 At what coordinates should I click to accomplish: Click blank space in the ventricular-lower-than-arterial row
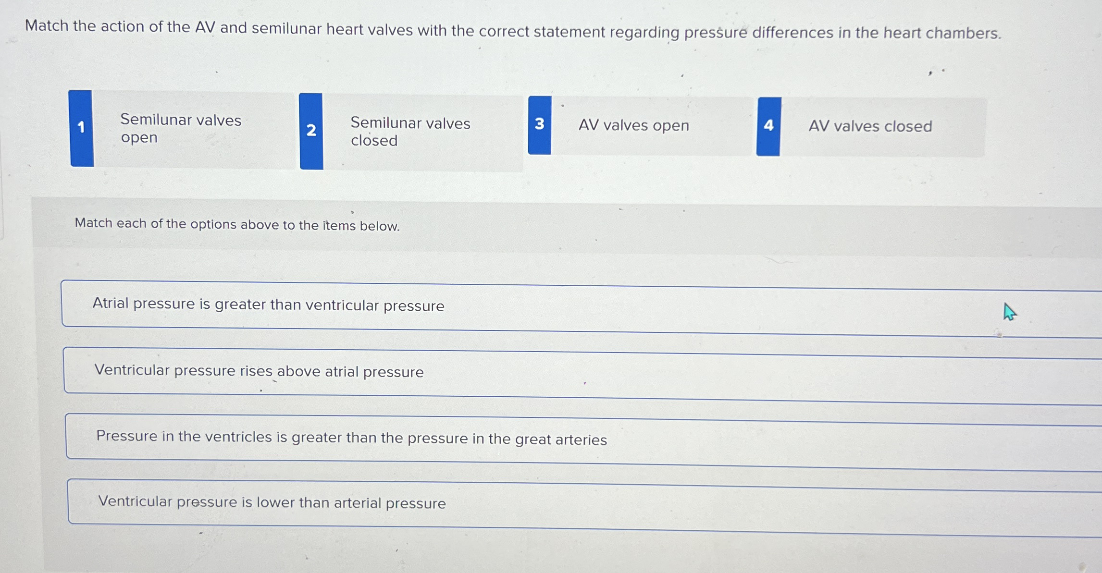click(721, 508)
